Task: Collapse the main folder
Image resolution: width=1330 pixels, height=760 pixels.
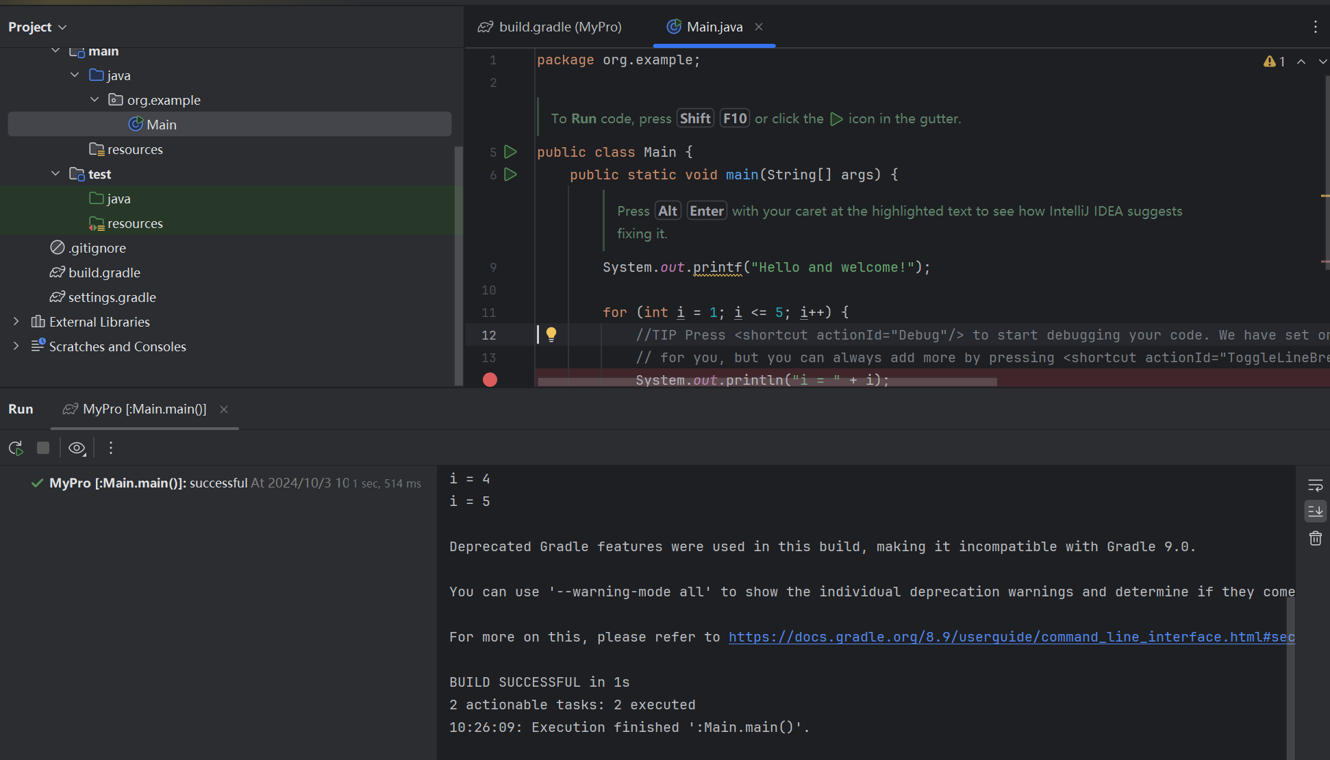Action: click(55, 51)
